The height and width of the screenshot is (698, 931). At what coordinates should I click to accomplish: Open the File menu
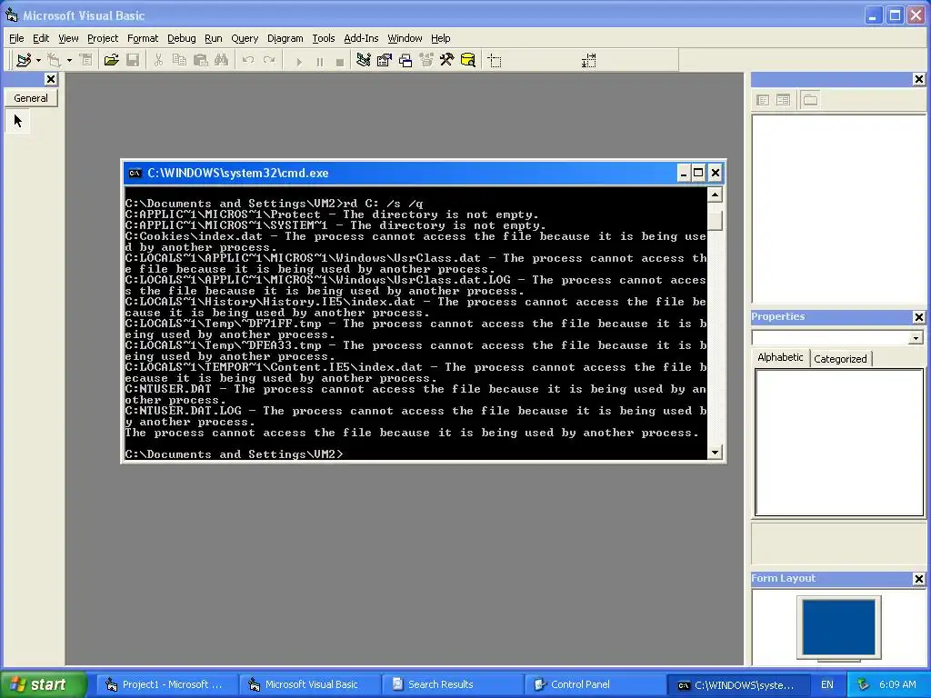(x=16, y=38)
